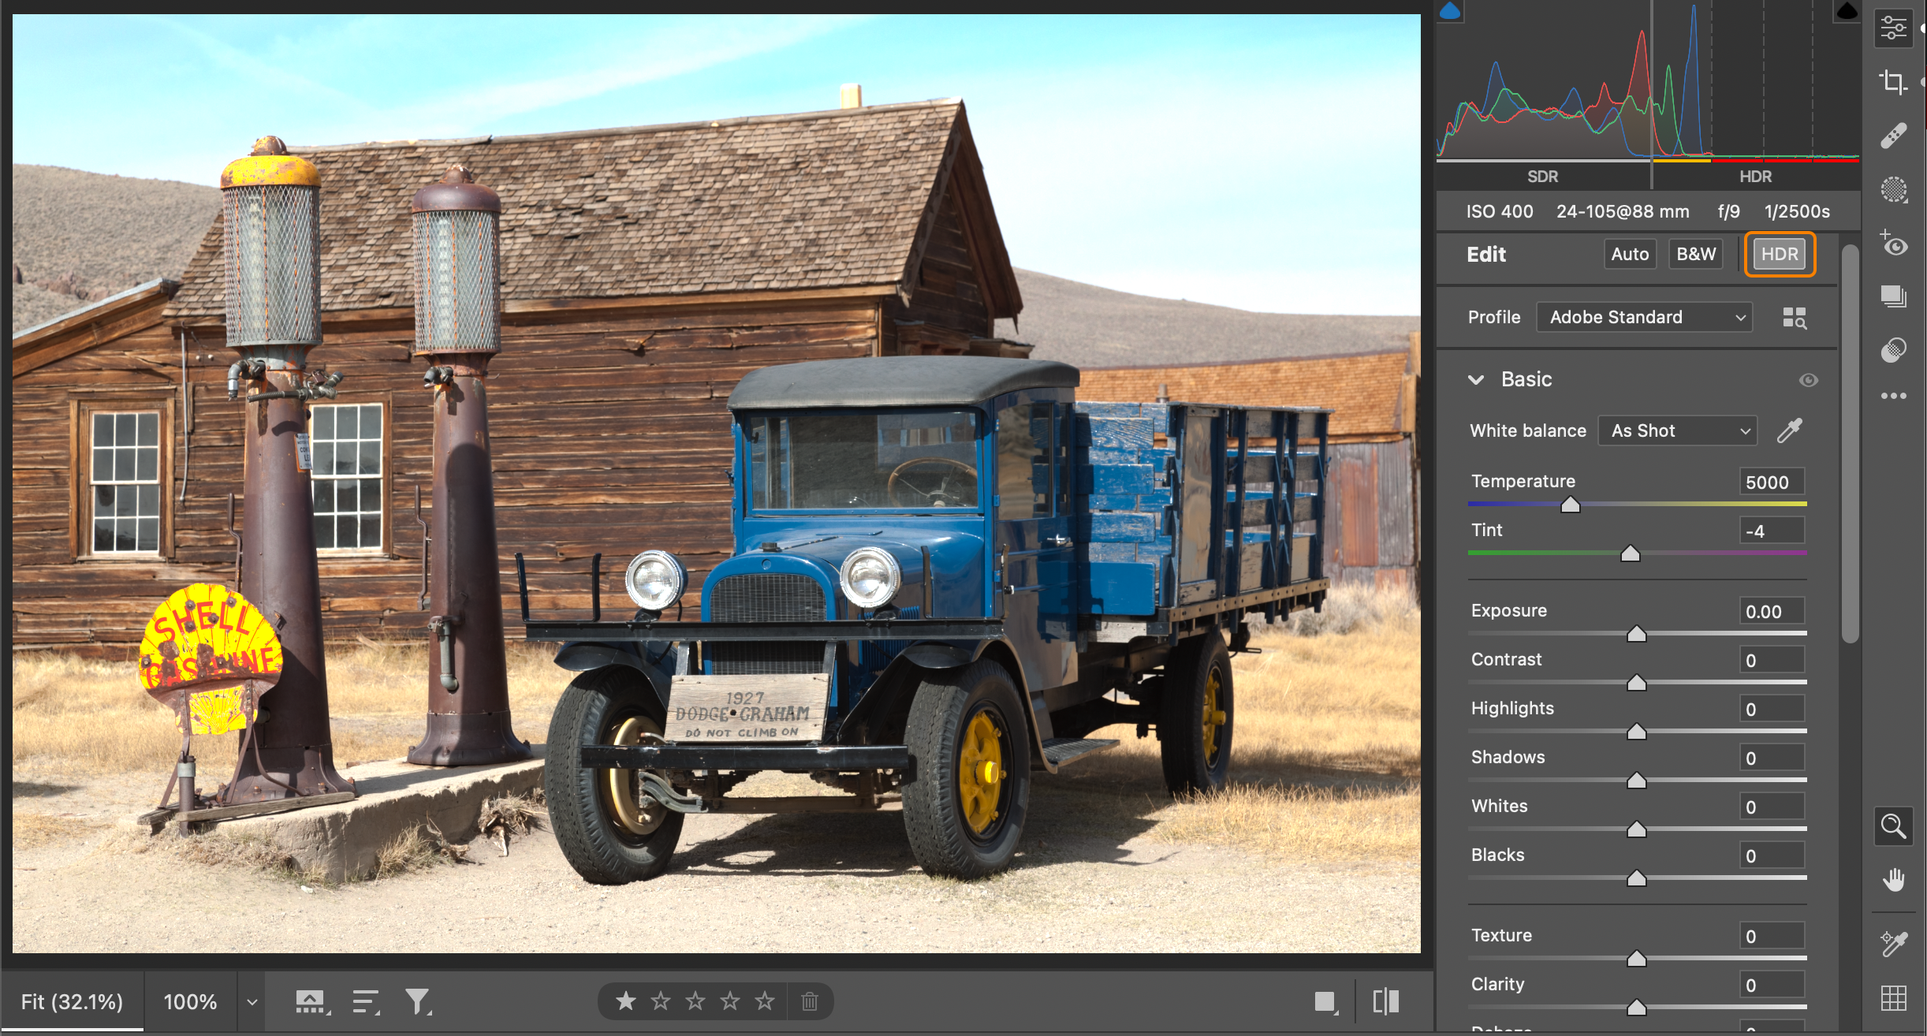This screenshot has width=1927, height=1036.
Task: Switch to Fit (32.1%) zoom view
Action: coord(72,1001)
